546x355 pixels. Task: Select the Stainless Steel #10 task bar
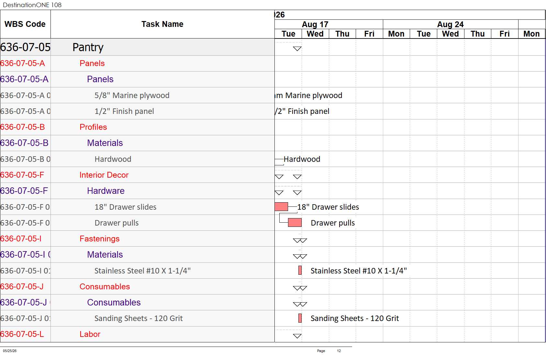[x=300, y=271]
